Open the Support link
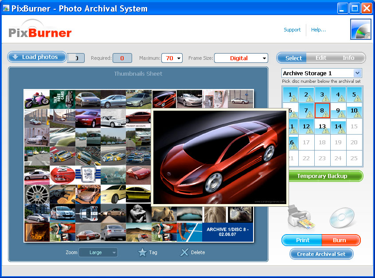Viewport: 375px width, 278px height. (292, 30)
